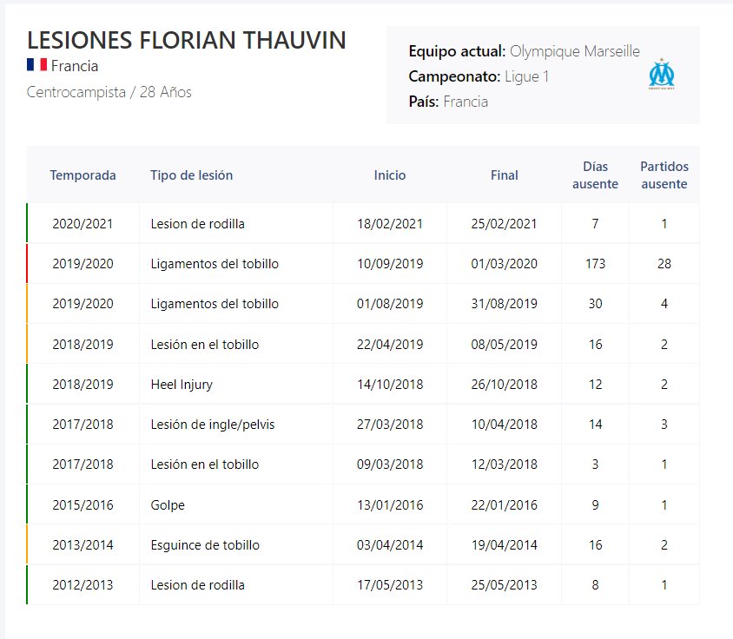Click the 173 days absent cell
This screenshot has height=639, width=733.
[595, 264]
